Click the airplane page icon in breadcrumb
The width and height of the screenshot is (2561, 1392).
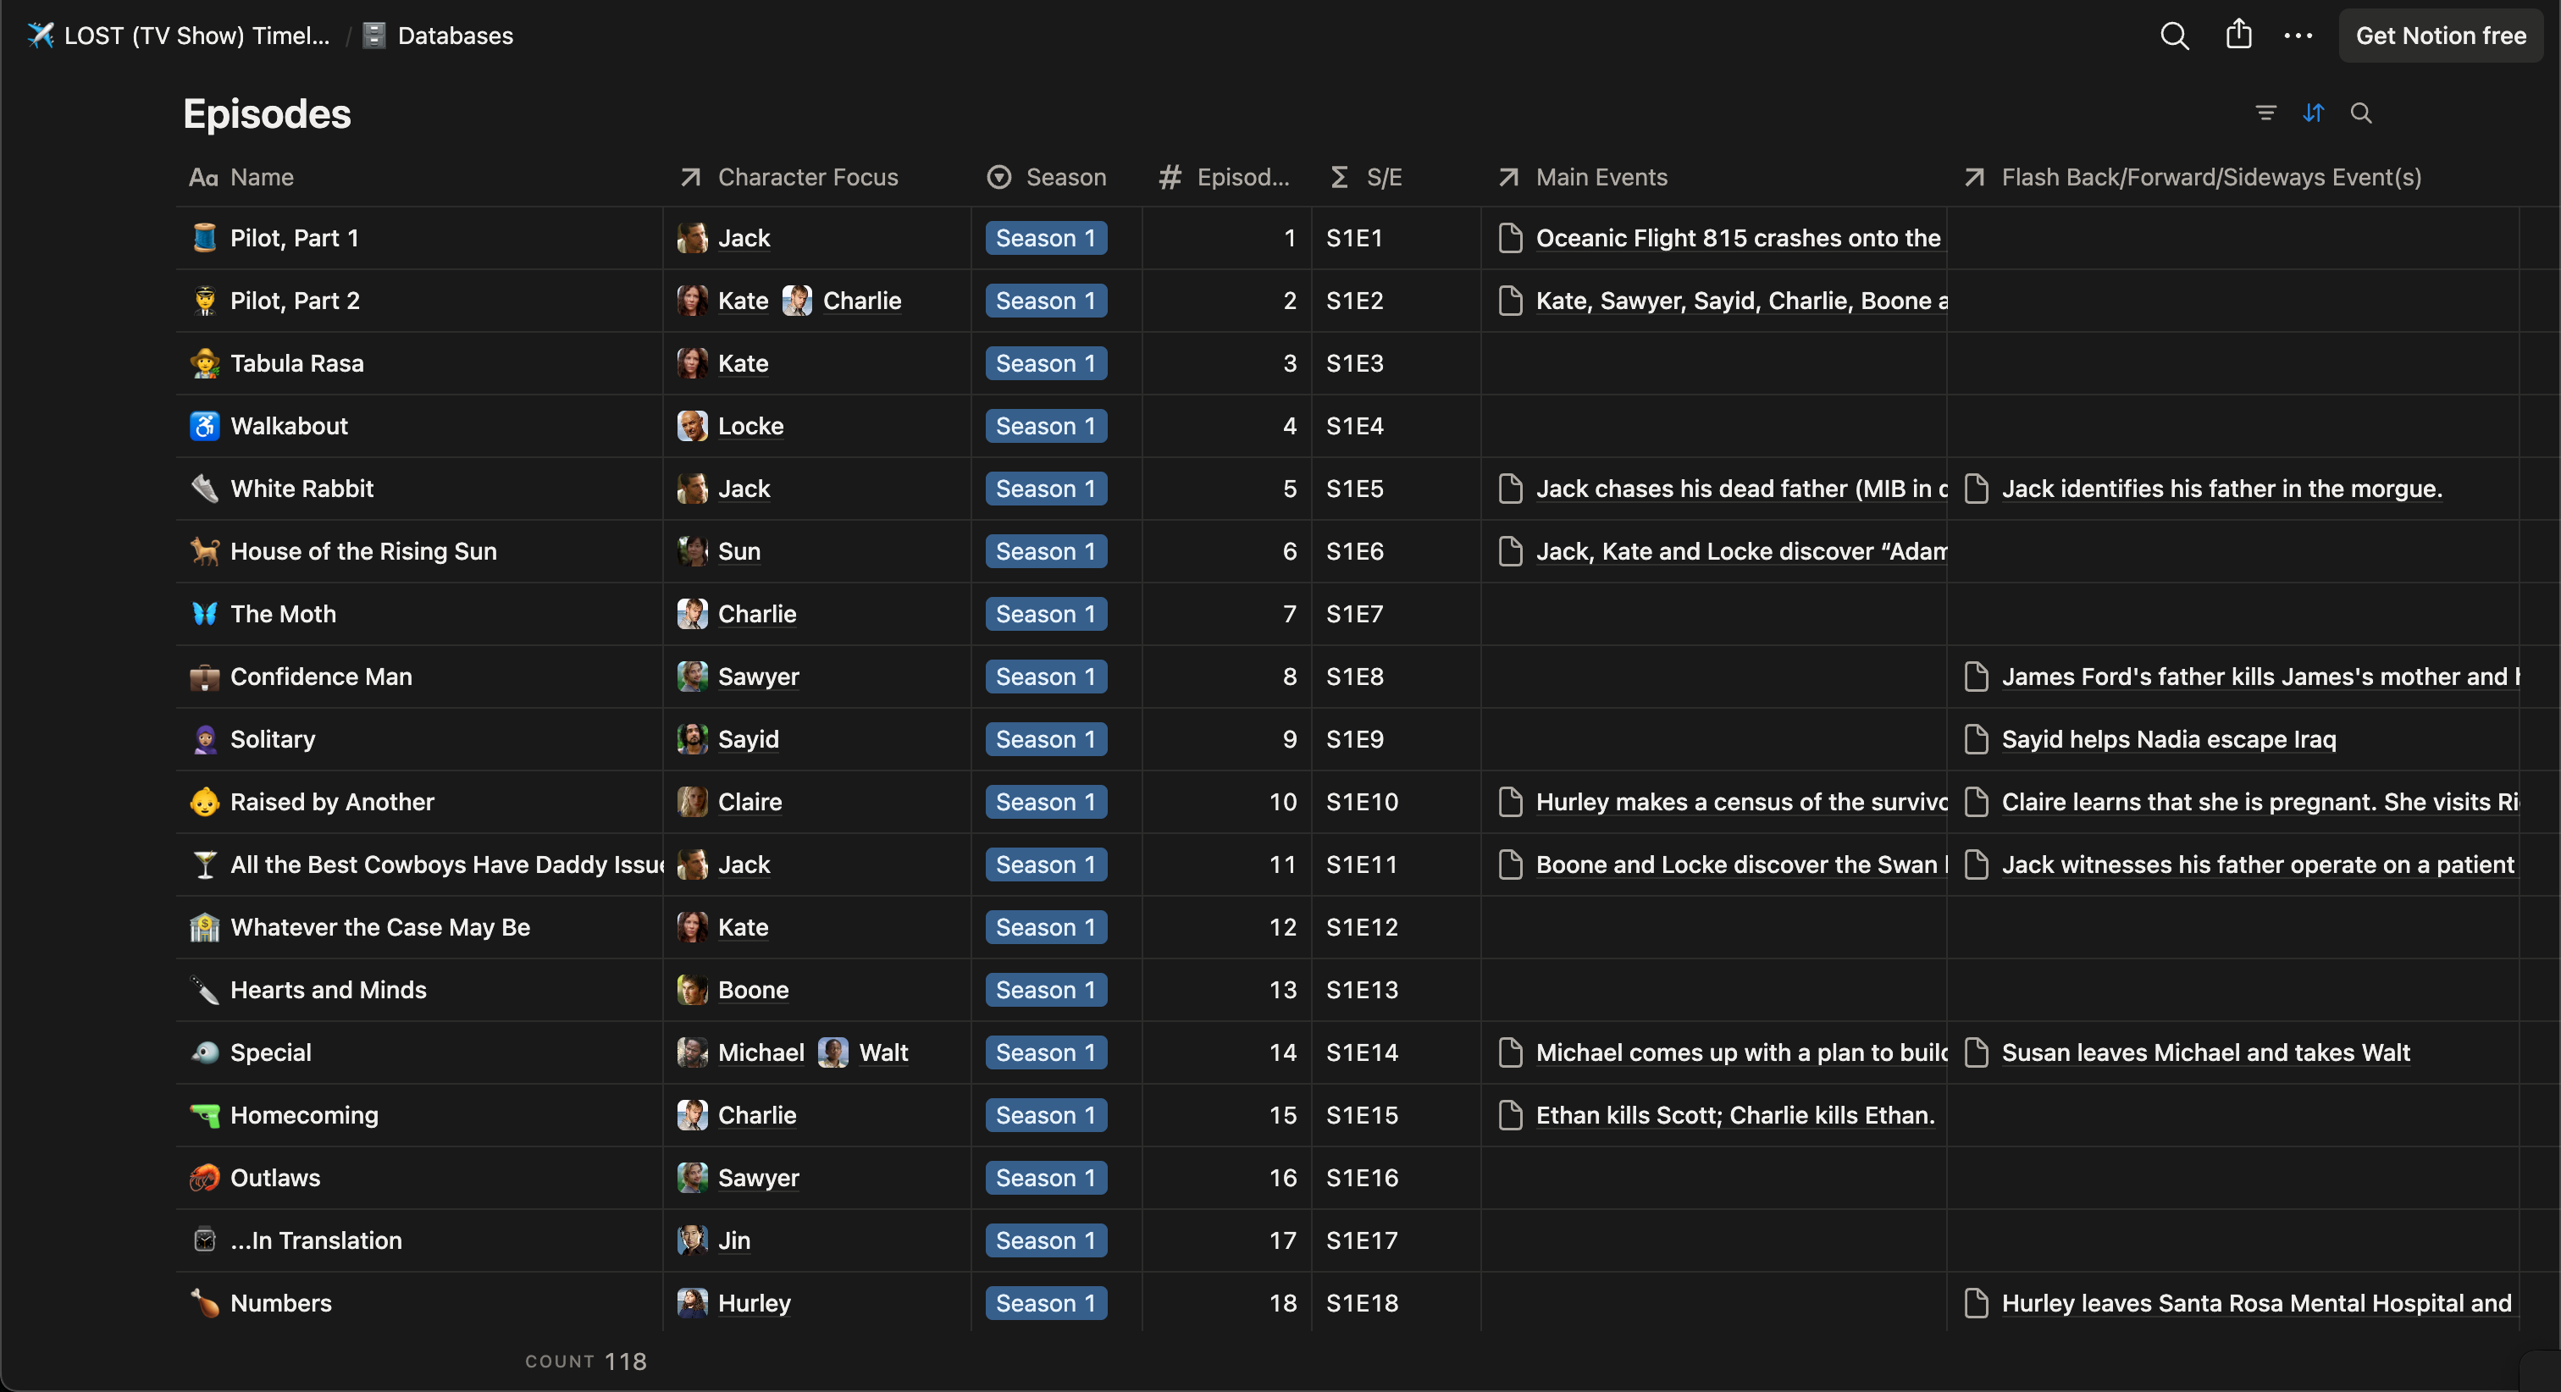[40, 36]
